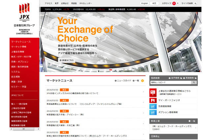Viewport: 211px width, 140px height.
Task: Open 上場会社の皆様 sidebar link
Action: point(18,108)
